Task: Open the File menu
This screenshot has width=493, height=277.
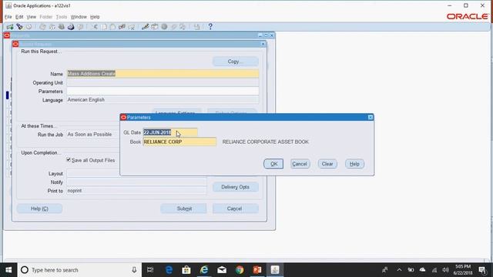Action: [8, 17]
